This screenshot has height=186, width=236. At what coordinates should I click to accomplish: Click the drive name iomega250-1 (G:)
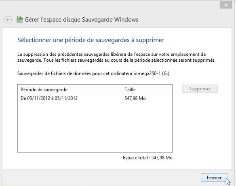[x=151, y=73]
